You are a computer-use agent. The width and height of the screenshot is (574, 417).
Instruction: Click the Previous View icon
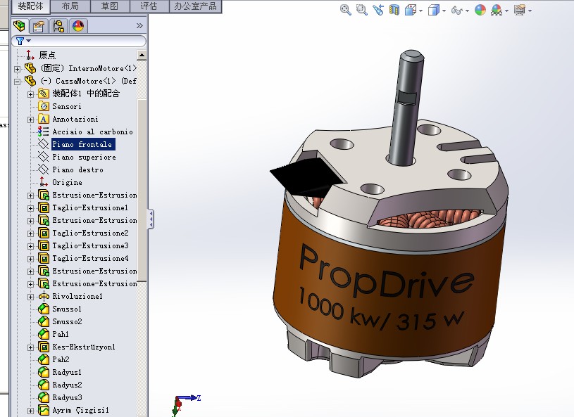[x=378, y=10]
